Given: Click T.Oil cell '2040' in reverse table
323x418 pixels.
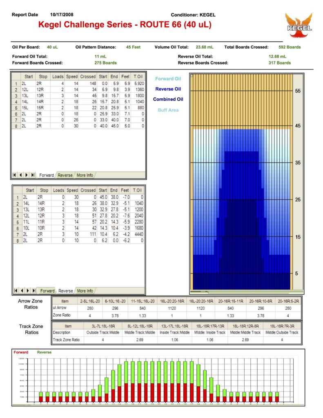Looking at the screenshot, I should point(138,216).
